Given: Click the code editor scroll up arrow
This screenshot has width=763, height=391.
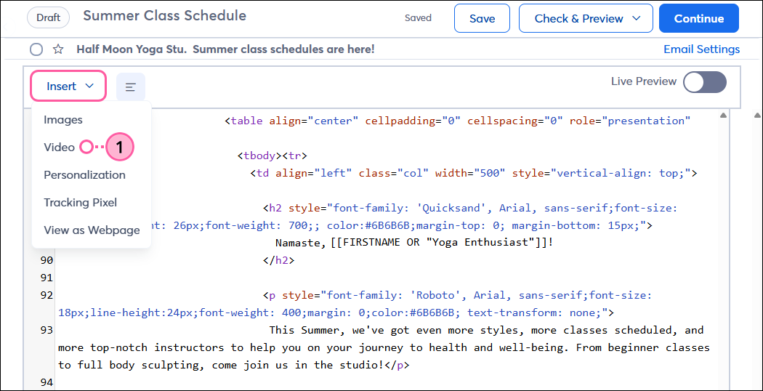Looking at the screenshot, I should coord(723,116).
